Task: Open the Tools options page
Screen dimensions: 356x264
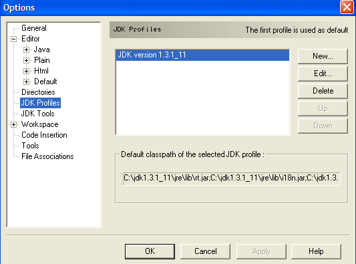Action: (30, 146)
